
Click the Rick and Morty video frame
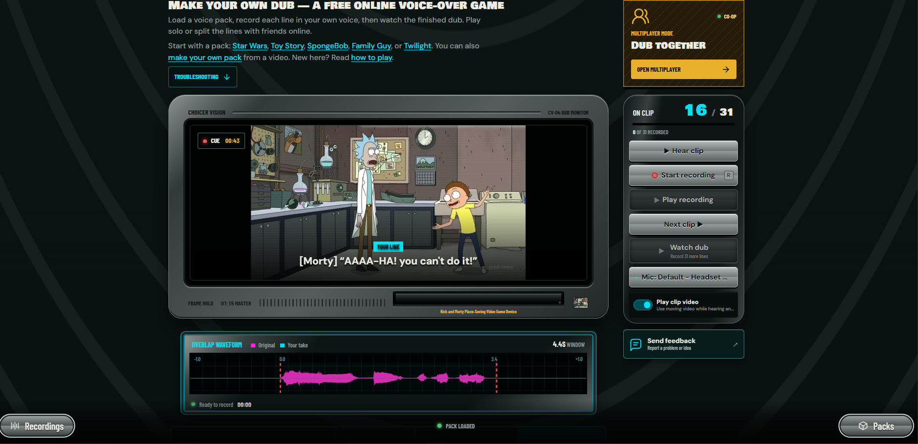pyautogui.click(x=388, y=202)
